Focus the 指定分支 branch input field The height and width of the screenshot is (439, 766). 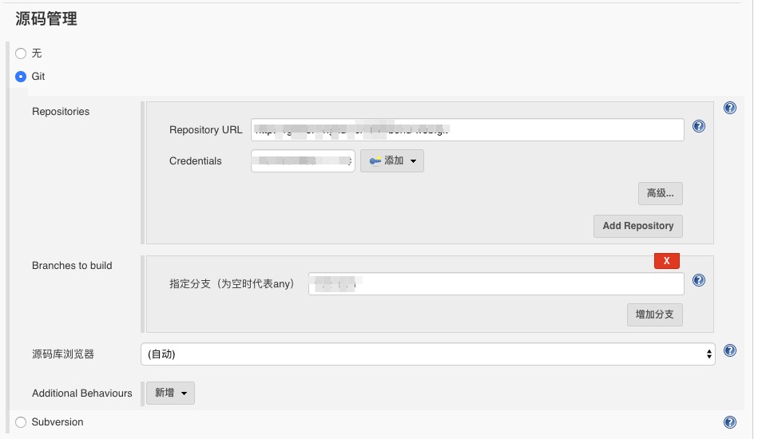pyautogui.click(x=496, y=283)
